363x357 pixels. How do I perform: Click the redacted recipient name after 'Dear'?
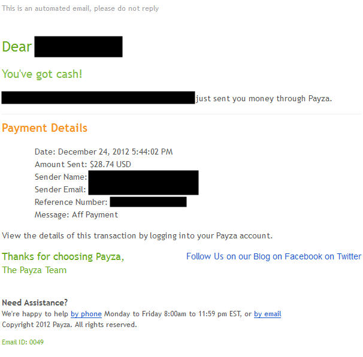(78, 47)
